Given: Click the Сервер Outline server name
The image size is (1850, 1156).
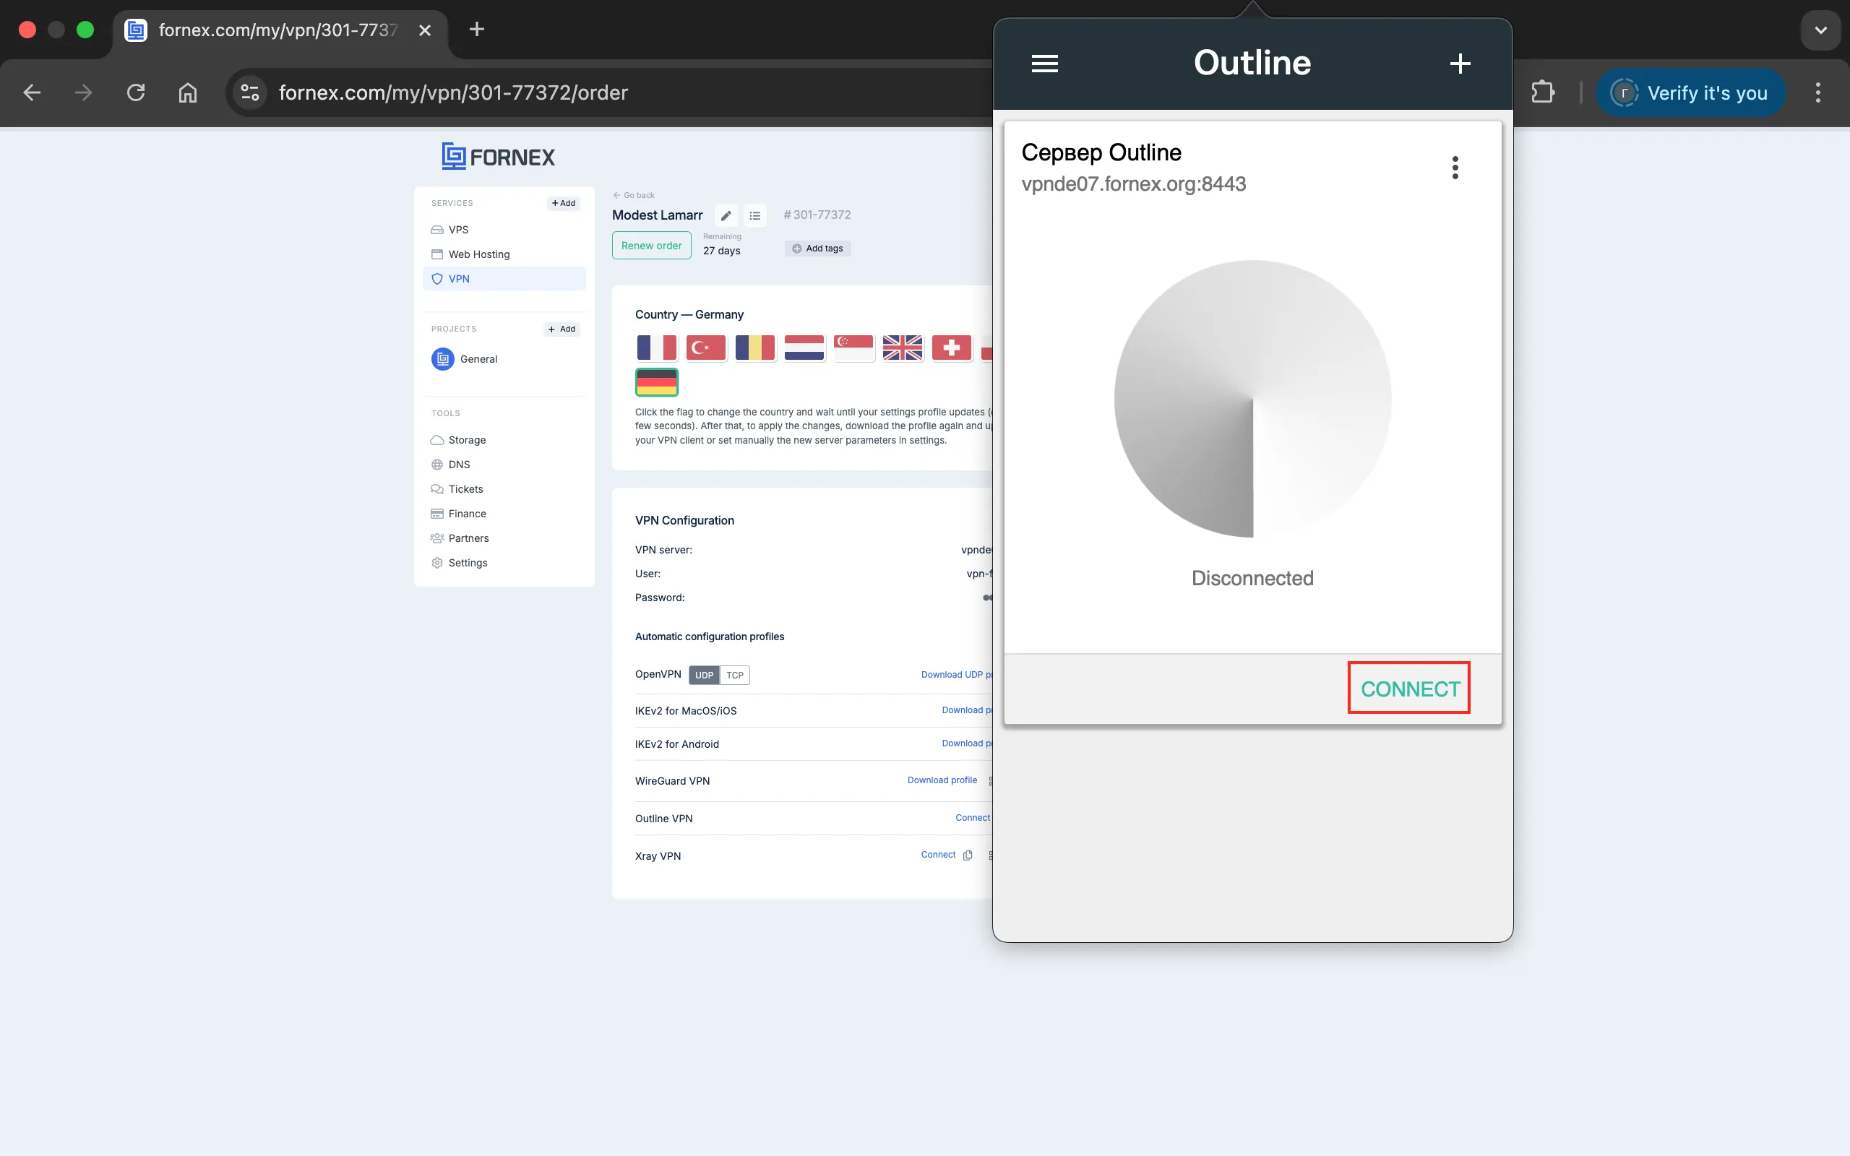Looking at the screenshot, I should 1101,153.
